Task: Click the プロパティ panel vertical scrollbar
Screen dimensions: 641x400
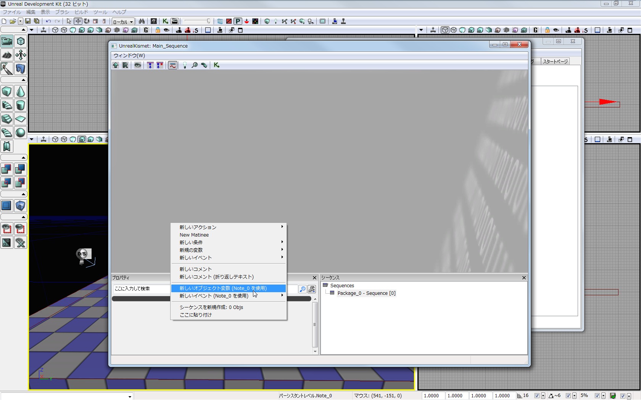Action: [x=315, y=325]
